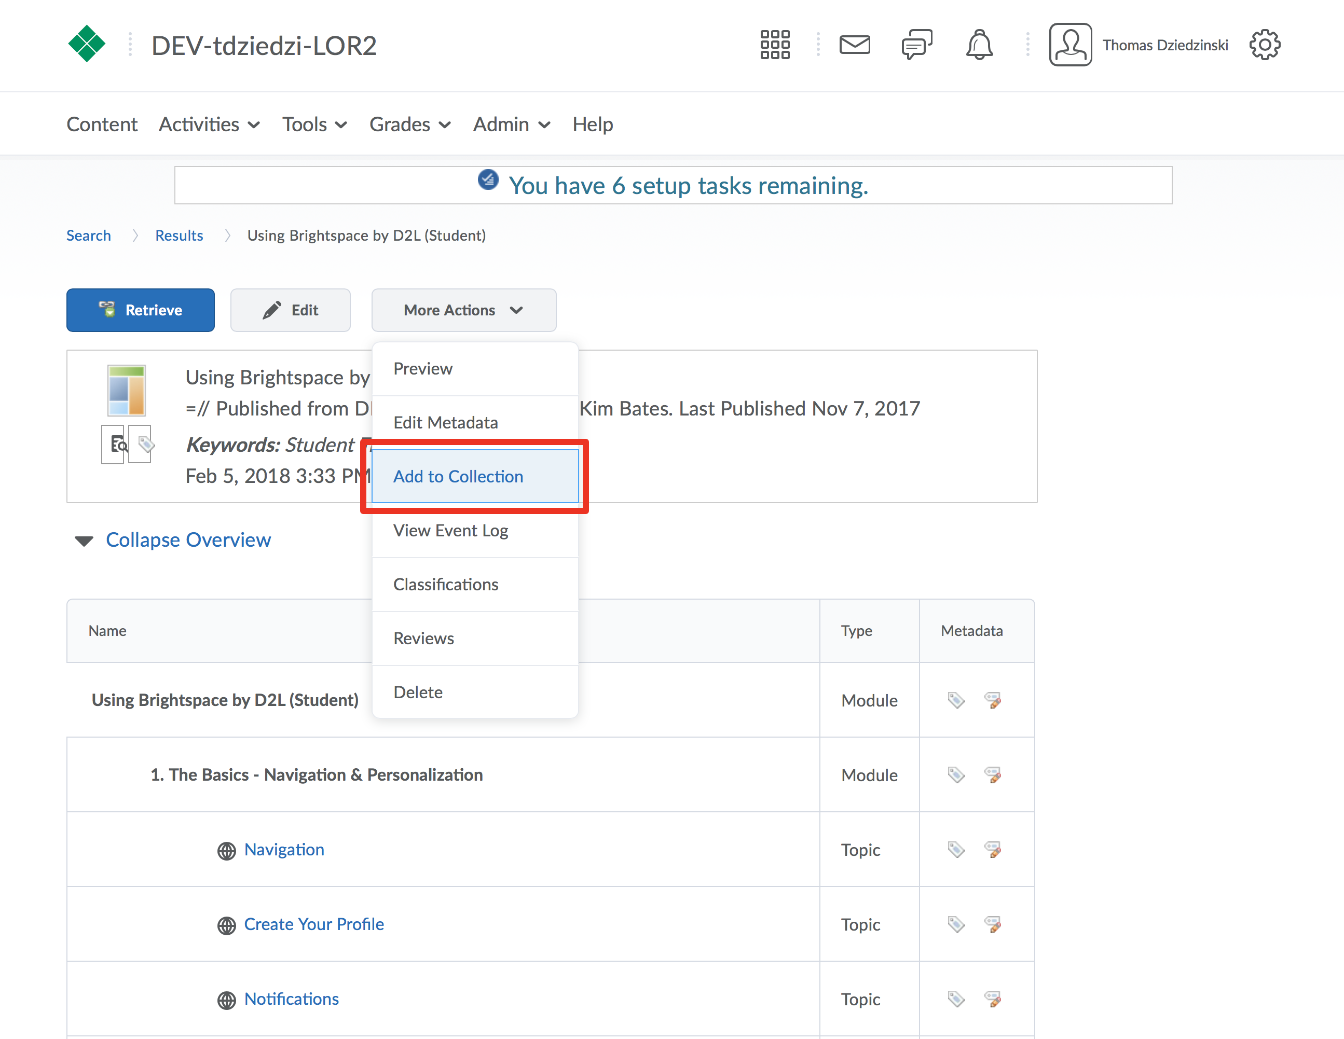Open the course selector grid icon
The image size is (1344, 1039).
775,45
